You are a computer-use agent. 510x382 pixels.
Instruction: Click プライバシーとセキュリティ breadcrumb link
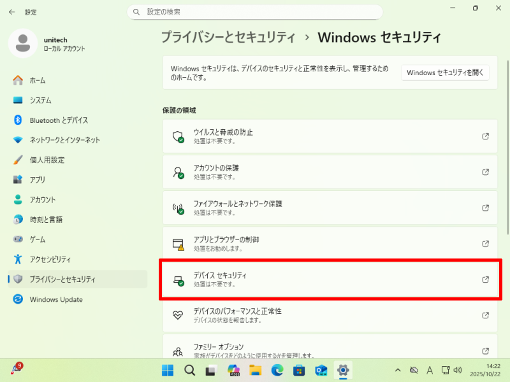point(228,37)
